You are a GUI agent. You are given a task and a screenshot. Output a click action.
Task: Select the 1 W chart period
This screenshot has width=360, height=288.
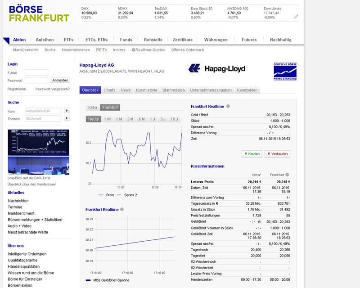pos(107,119)
